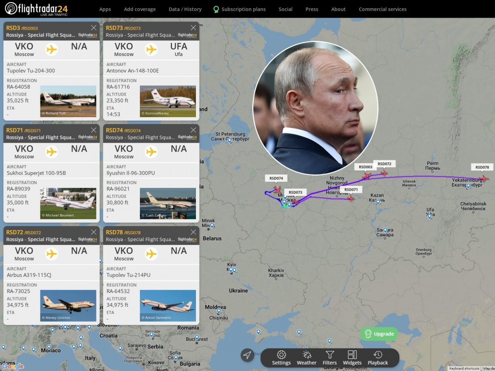Click the Ufa airport pin
The width and height of the screenshot is (495, 371).
[430, 216]
